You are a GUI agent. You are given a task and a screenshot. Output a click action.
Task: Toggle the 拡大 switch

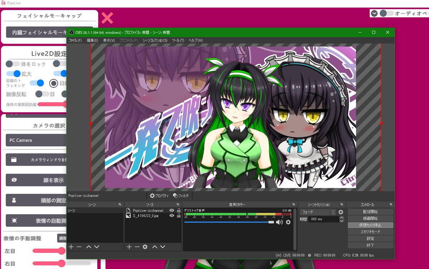tap(13, 73)
